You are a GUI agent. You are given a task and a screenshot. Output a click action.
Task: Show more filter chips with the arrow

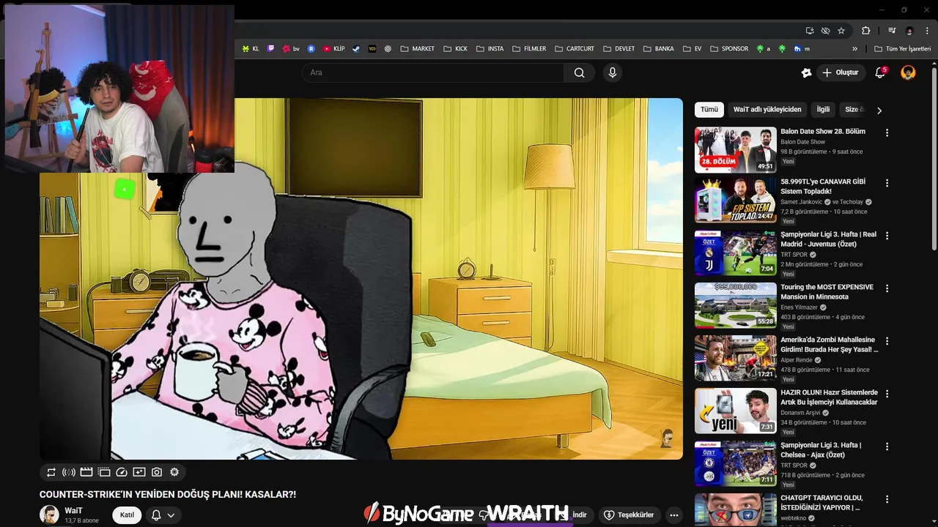point(879,111)
